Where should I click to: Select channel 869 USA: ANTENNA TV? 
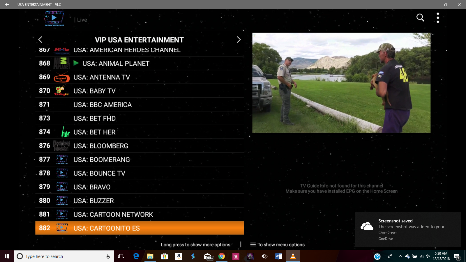pos(140,77)
